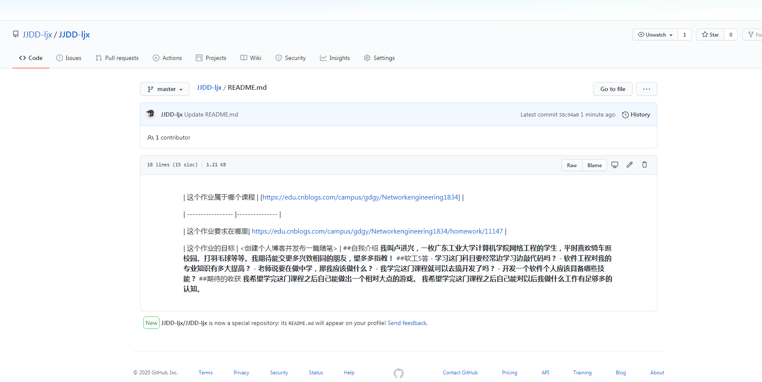
Task: Open the Help footer link
Action: point(349,372)
